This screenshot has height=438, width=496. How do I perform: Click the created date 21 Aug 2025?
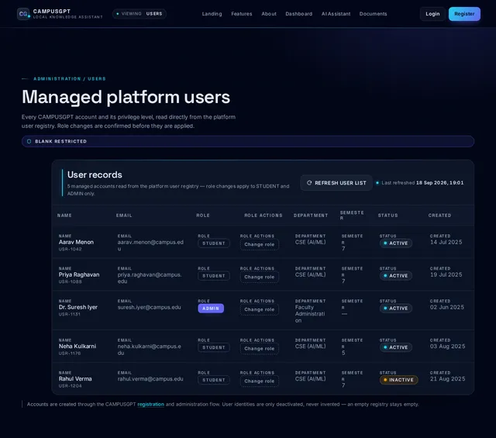pos(448,379)
